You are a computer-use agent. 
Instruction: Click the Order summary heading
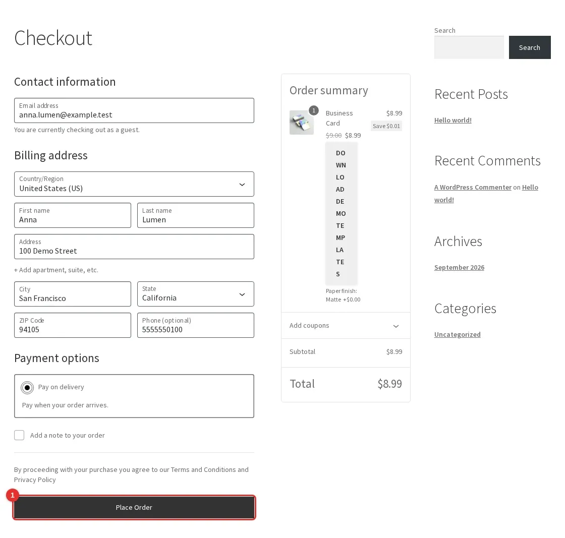(x=328, y=90)
